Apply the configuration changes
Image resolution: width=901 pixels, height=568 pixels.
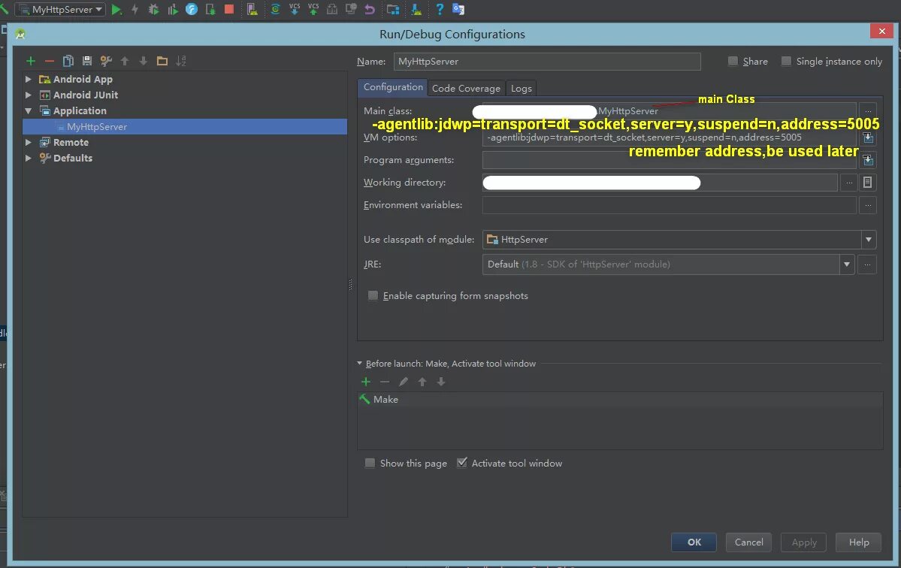[x=803, y=542]
